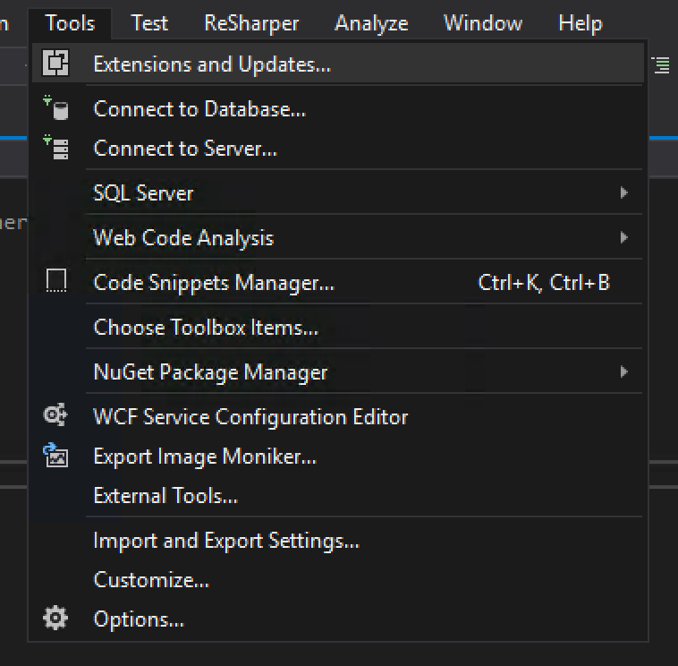Click the Extensions and Updates icon
Image resolution: width=678 pixels, height=666 pixels.
click(x=55, y=64)
